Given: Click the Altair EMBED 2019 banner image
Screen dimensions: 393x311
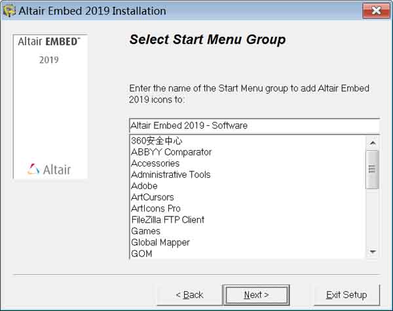Looking at the screenshot, I should pyautogui.click(x=50, y=106).
